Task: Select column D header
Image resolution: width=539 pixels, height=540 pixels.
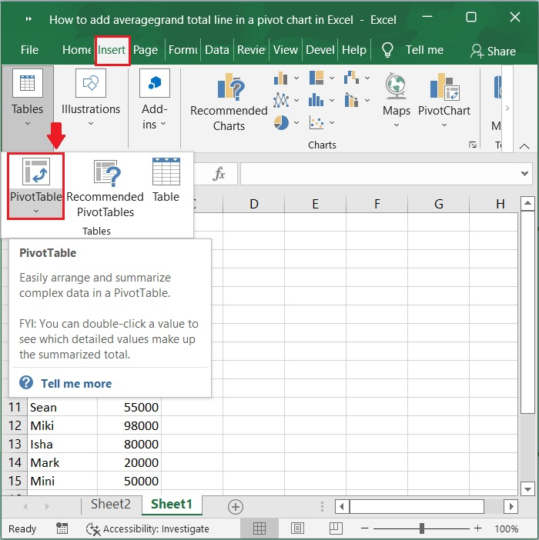Action: pyautogui.click(x=253, y=204)
